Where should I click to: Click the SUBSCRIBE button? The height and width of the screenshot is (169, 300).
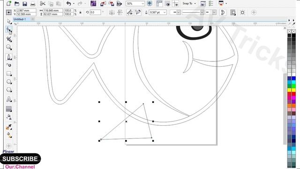click(x=20, y=159)
